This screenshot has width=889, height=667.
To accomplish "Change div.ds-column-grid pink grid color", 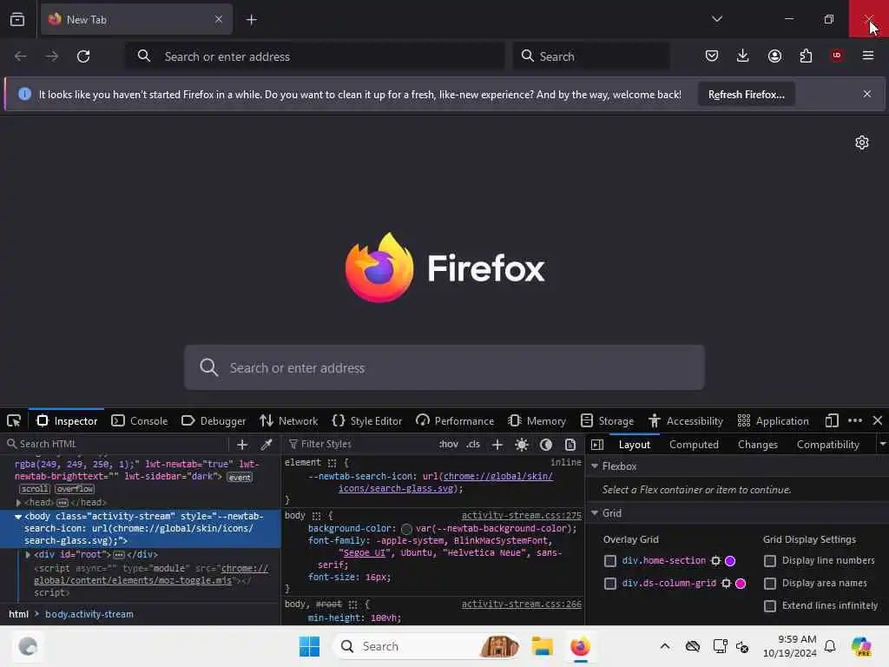I will (x=741, y=584).
